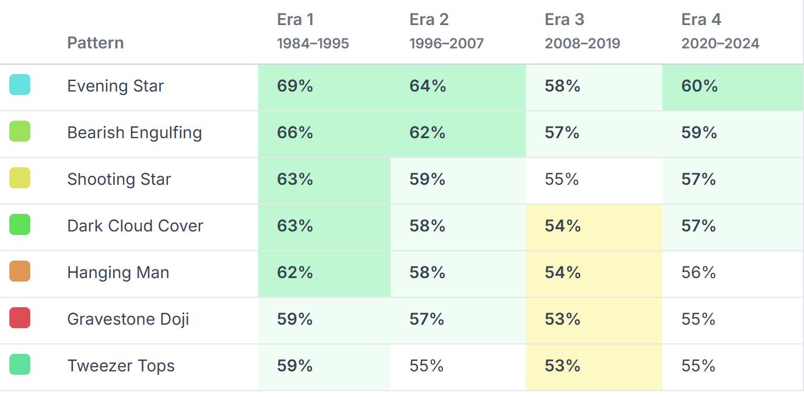This screenshot has width=804, height=397.
Task: Click the mint Tweezer Tops swatch
Action: (20, 365)
